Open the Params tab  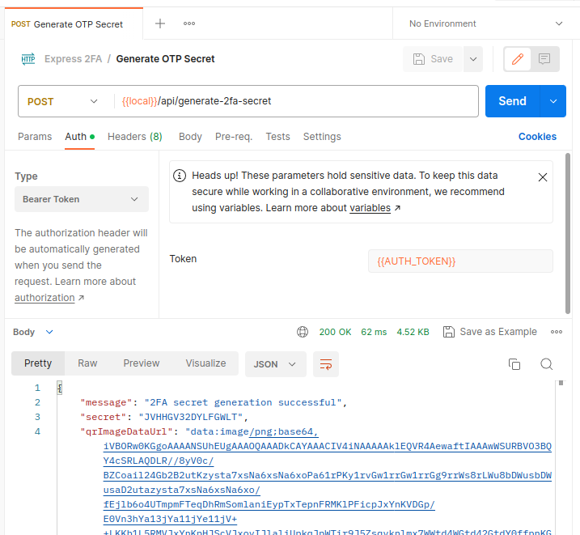[35, 137]
